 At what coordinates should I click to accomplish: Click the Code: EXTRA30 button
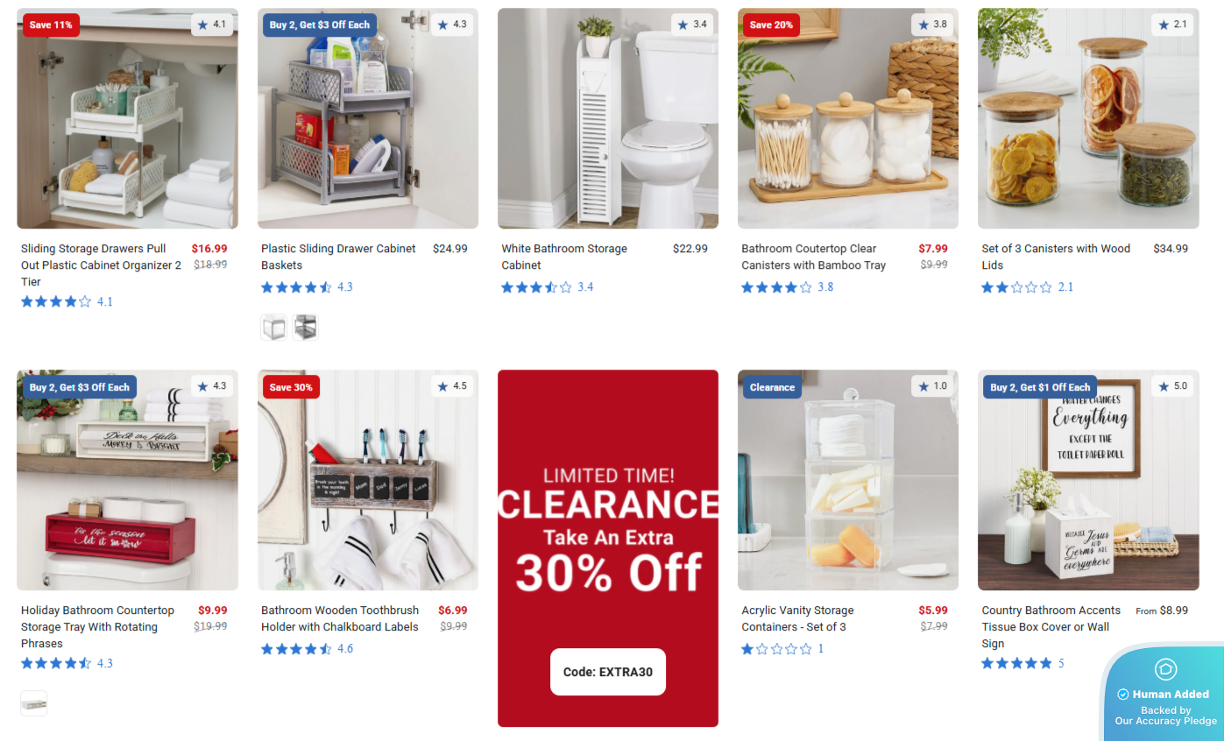point(608,672)
